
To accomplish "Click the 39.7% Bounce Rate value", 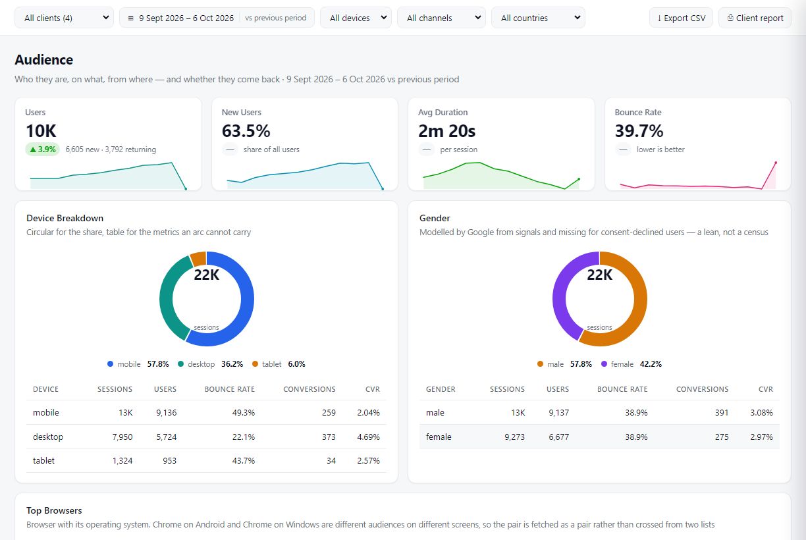I will point(639,130).
